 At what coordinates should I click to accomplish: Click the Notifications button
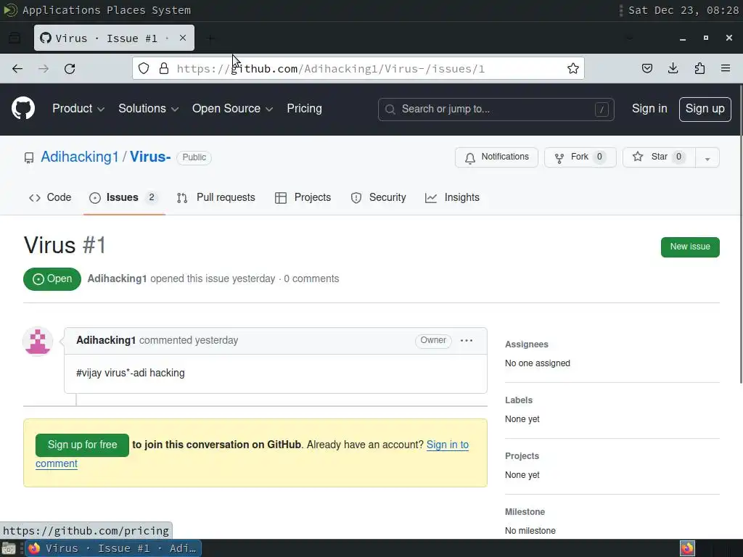coord(496,157)
